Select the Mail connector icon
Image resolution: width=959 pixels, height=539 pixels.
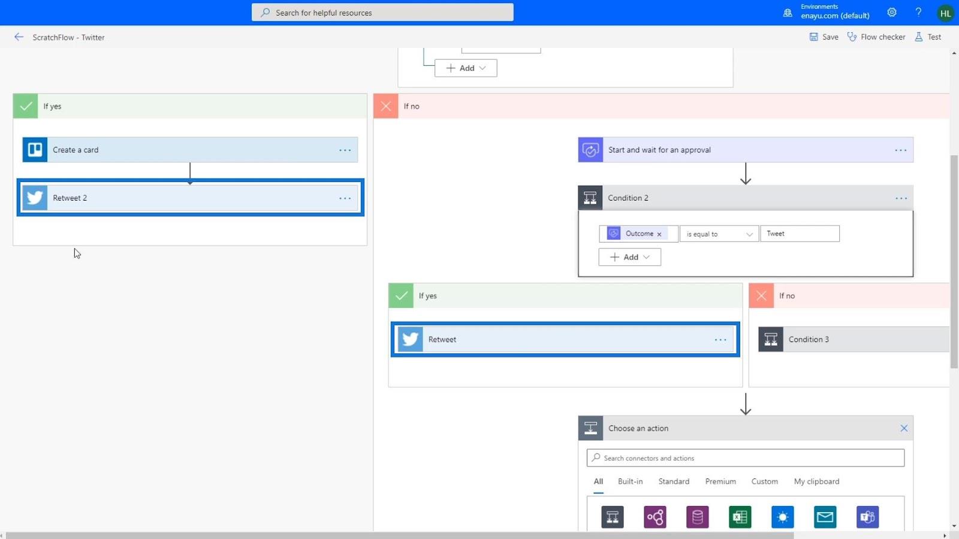(x=825, y=517)
